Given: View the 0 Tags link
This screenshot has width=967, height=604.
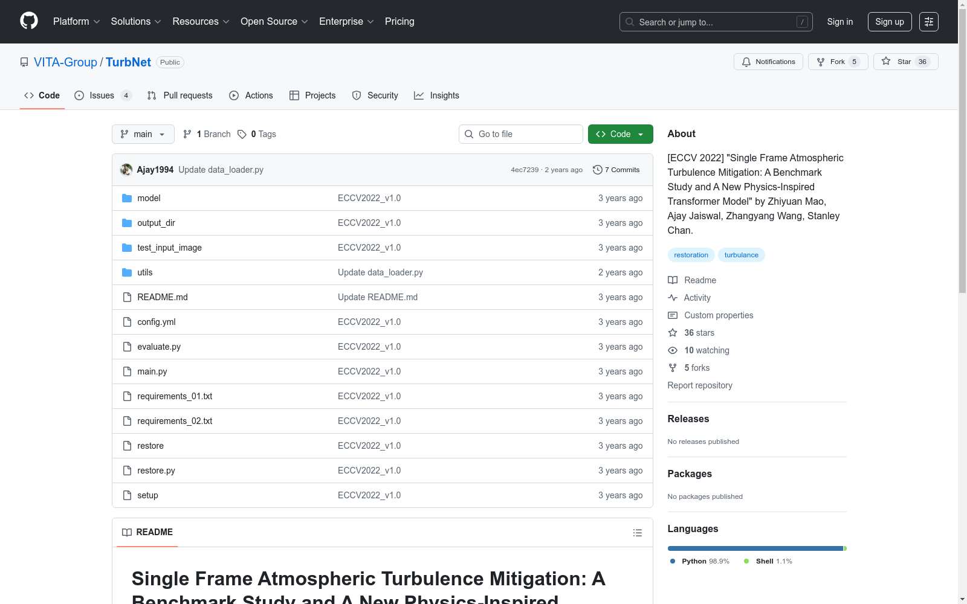Looking at the screenshot, I should click(x=257, y=134).
